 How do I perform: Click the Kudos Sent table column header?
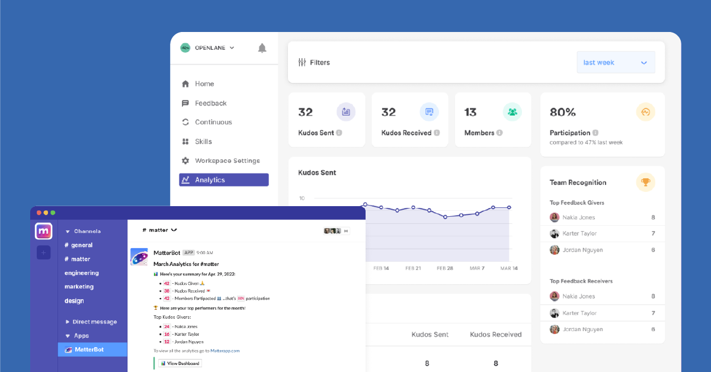coord(430,335)
